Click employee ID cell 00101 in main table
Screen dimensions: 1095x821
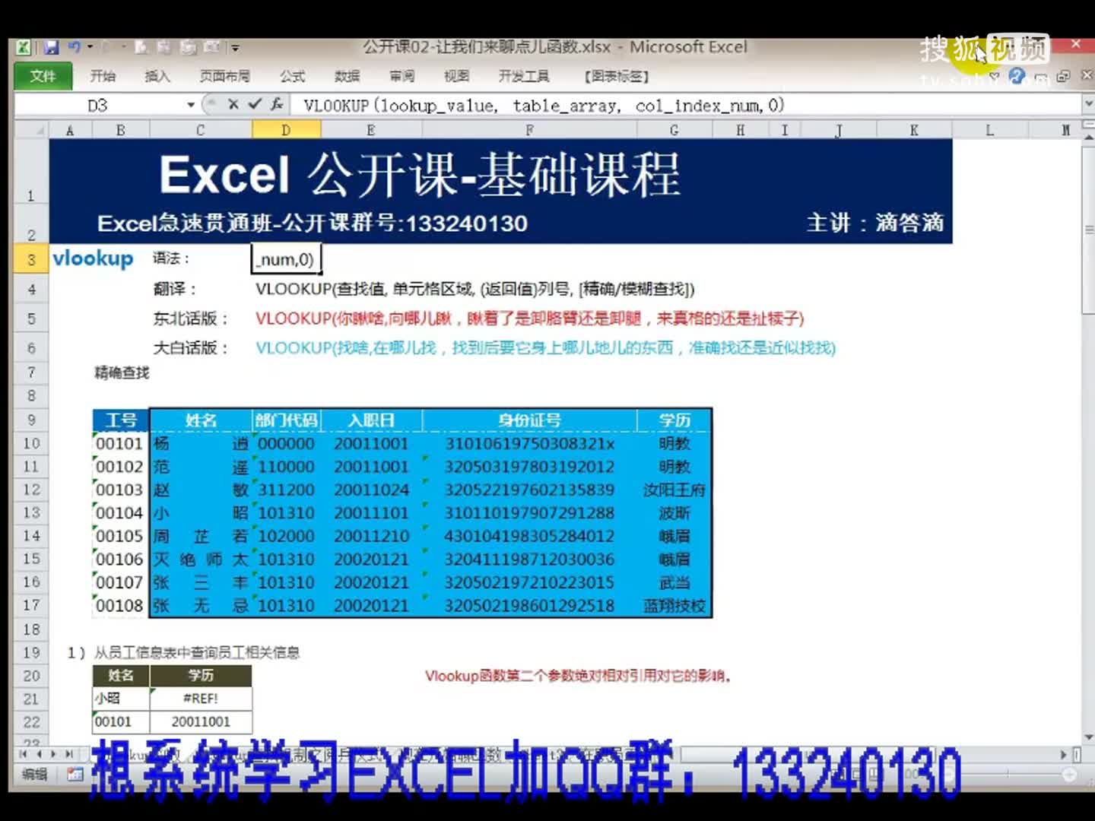[119, 443]
